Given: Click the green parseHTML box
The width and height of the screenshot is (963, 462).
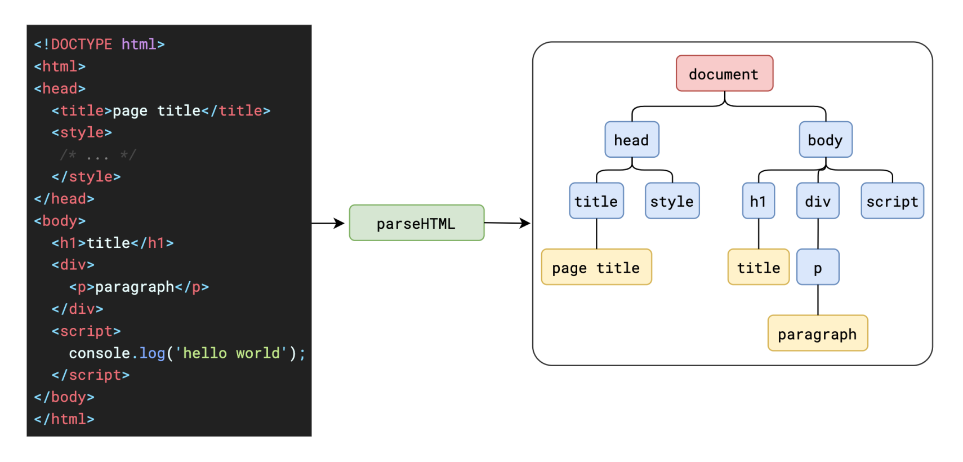Looking at the screenshot, I should (417, 223).
